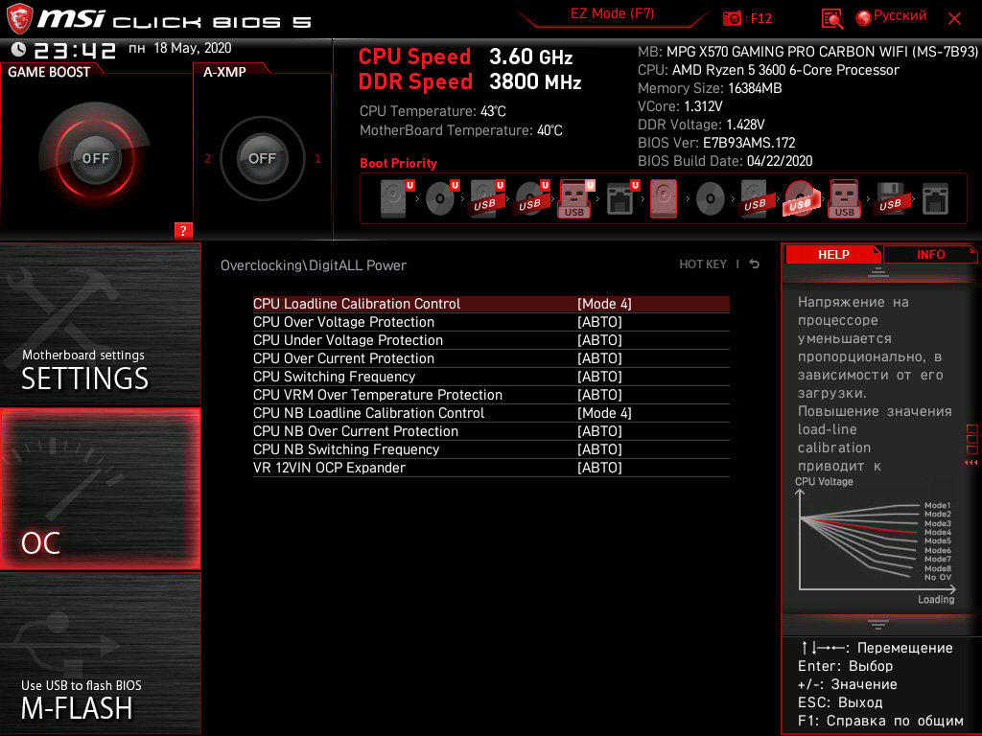Select the UEFI network boot device
Viewport: 982px width, 736px height.
pyautogui.click(x=621, y=199)
